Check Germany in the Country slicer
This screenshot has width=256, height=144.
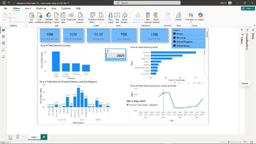[x=175, y=38]
